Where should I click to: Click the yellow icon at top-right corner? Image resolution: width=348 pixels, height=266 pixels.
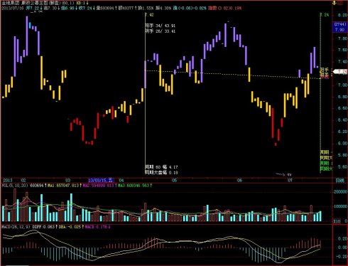pyautogui.click(x=334, y=4)
